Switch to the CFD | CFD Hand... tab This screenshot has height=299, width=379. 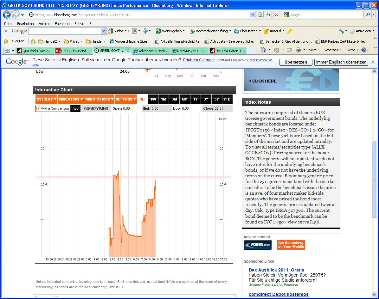click(x=74, y=51)
